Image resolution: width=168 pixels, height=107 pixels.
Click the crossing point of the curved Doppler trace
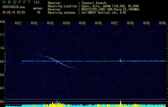(57, 61)
